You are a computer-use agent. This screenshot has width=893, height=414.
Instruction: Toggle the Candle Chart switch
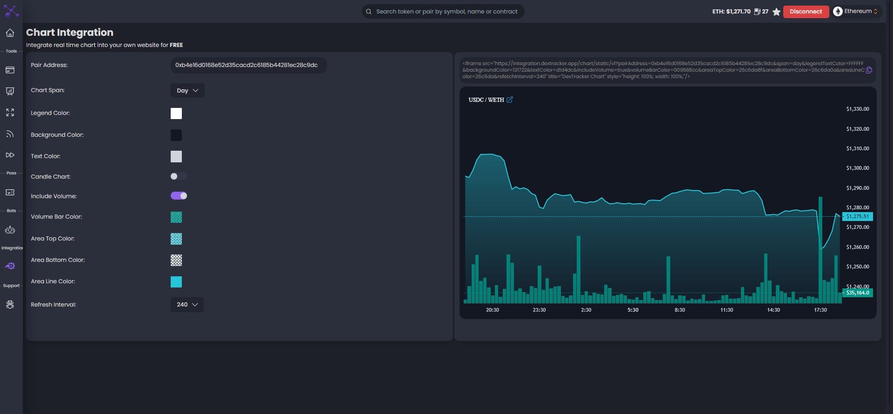click(x=179, y=176)
